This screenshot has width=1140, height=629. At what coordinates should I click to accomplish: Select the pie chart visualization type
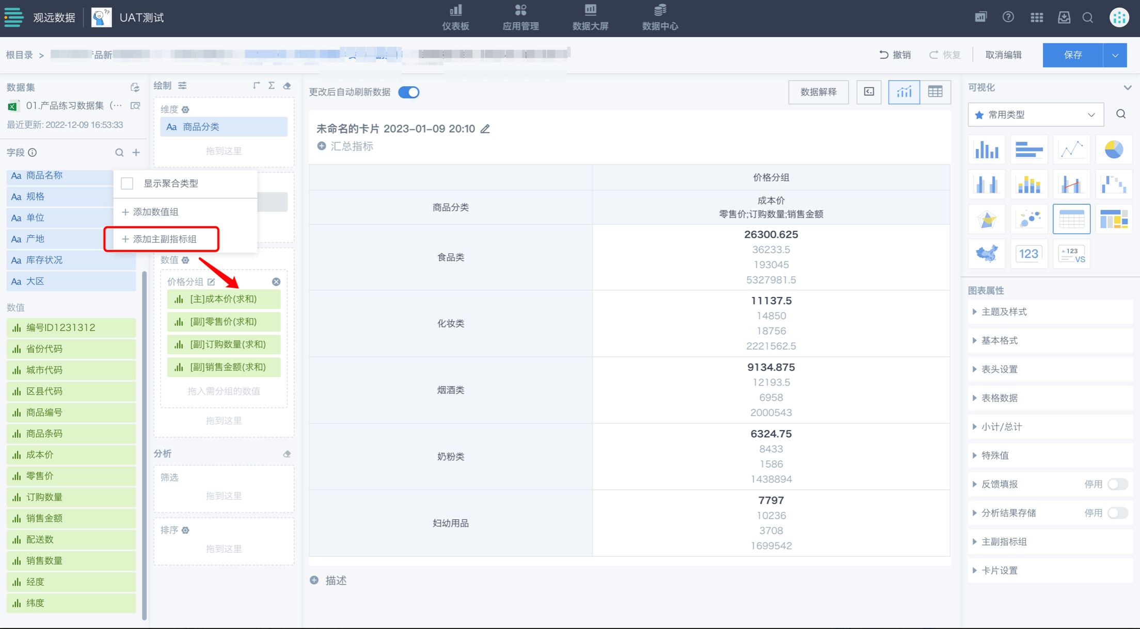1114,150
